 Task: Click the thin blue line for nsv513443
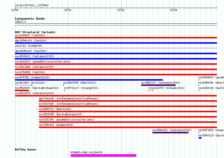(24, 85)
